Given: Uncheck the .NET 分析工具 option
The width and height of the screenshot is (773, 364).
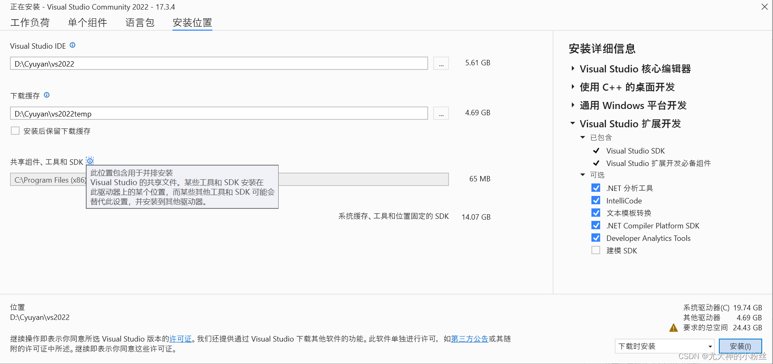Looking at the screenshot, I should (x=596, y=188).
